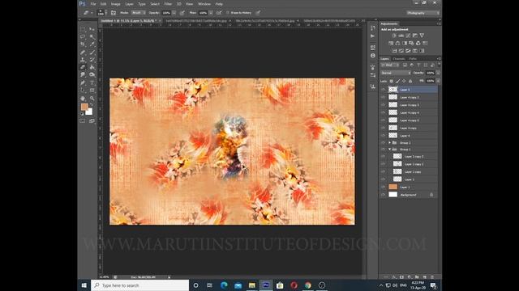Click the Quick Mask mode icon
Viewport: 519px width, 291px height.
(x=83, y=121)
